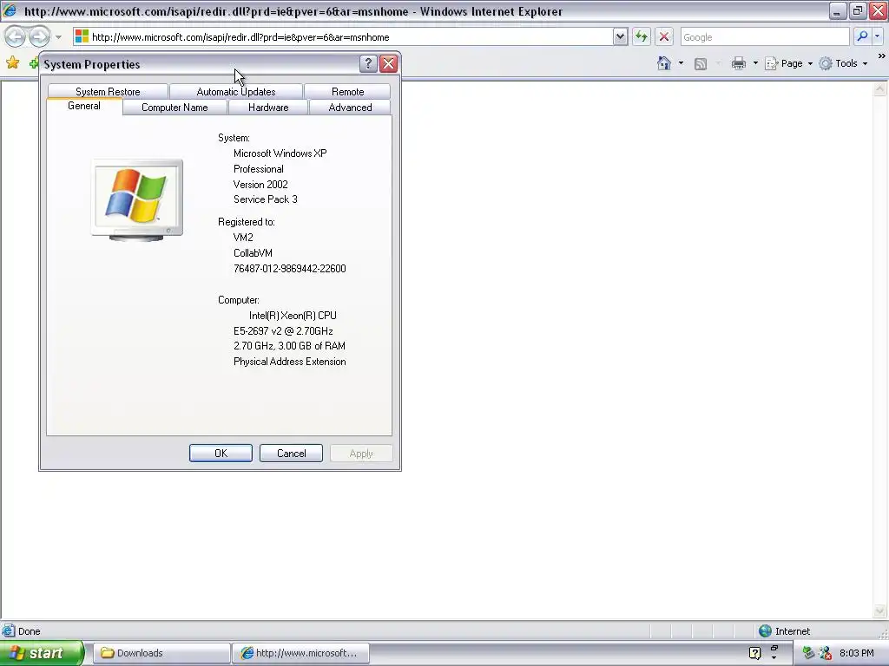Click the Print printer icon
889x666 pixels.
pos(738,63)
